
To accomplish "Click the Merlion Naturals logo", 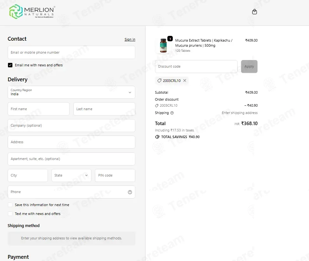I will [32, 12].
